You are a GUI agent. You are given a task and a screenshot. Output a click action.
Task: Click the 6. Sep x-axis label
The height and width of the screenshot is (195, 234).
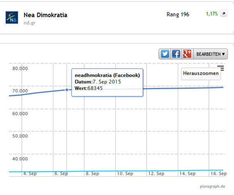[61, 174]
